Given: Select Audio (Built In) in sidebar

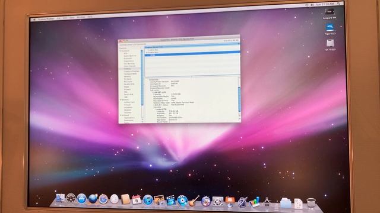Looking at the screenshot, I should 129,56.
